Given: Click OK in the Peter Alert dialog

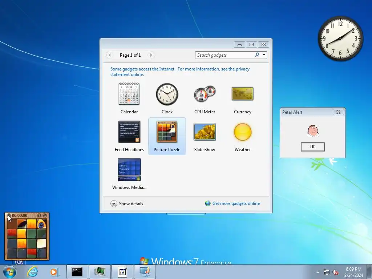Looking at the screenshot, I should coord(313,147).
